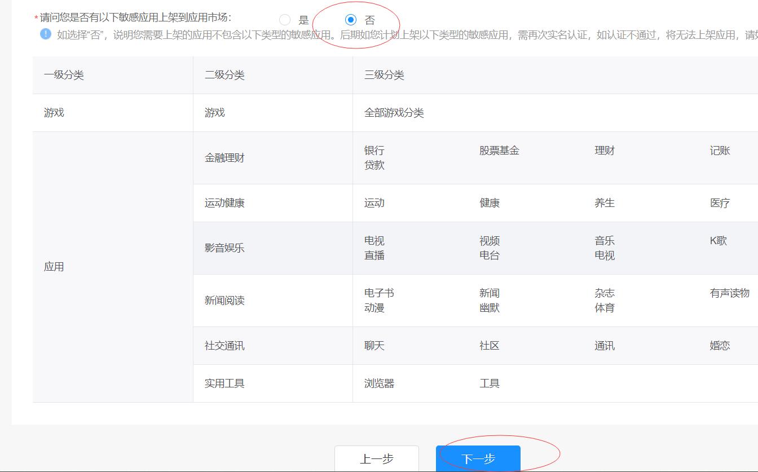
Task: Click the third-level 工具 entry beside 浏览器
Action: coord(490,383)
